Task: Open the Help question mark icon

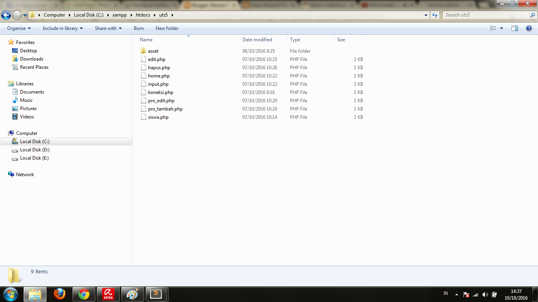Action: tap(529, 28)
